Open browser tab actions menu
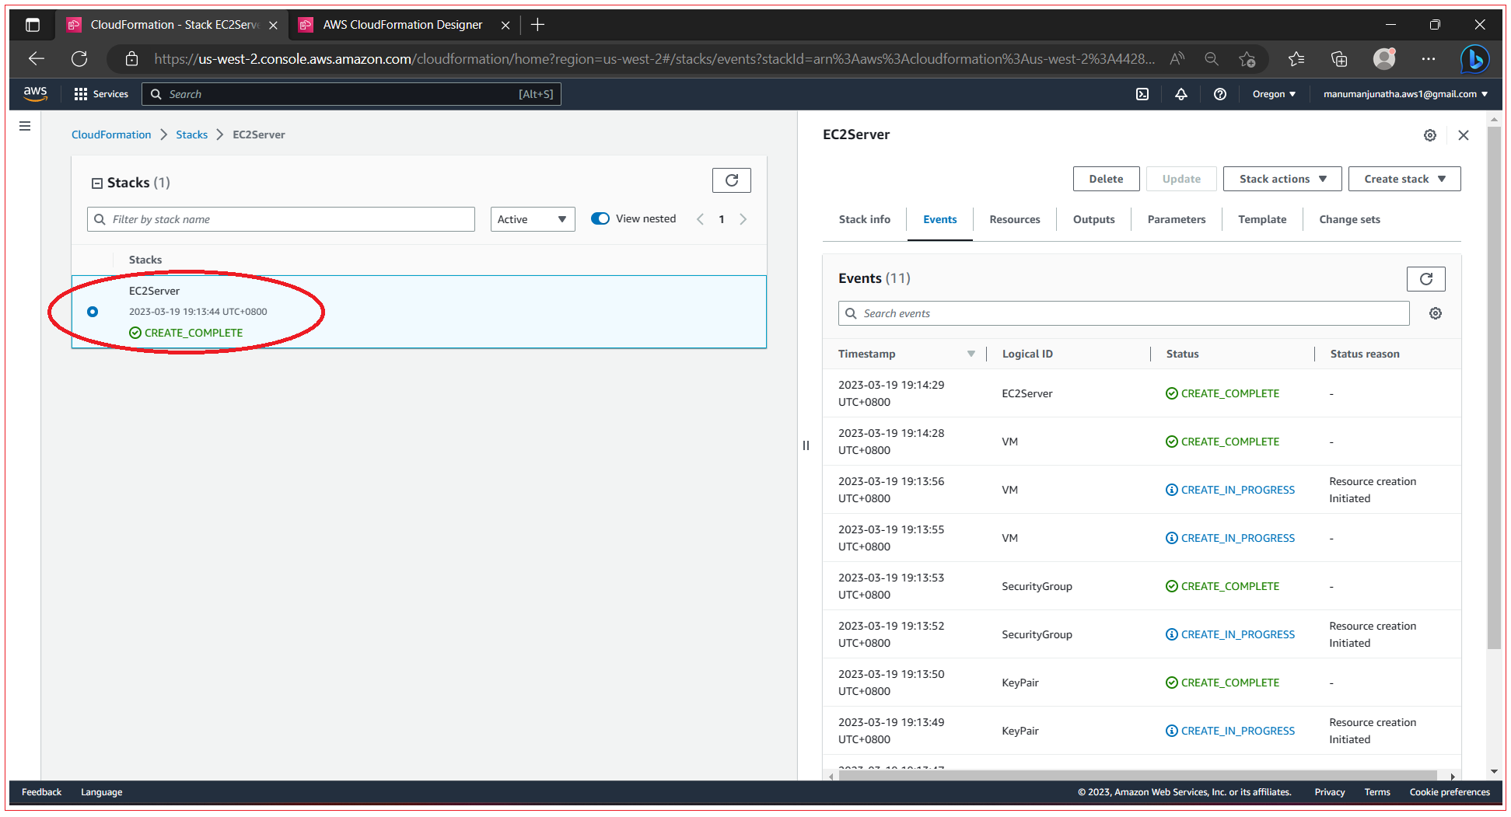This screenshot has width=1511, height=817. [33, 25]
